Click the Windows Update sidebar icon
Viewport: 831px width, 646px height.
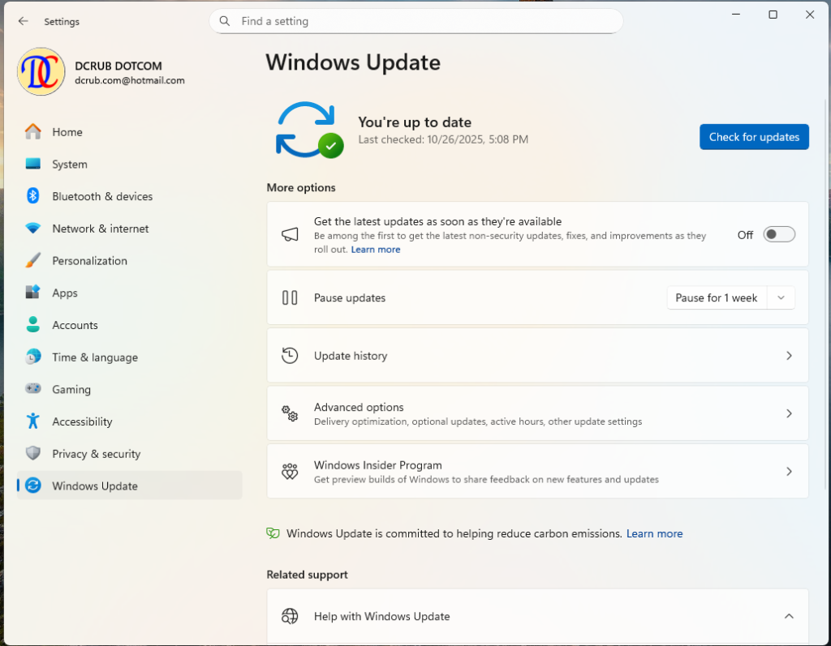(x=32, y=486)
